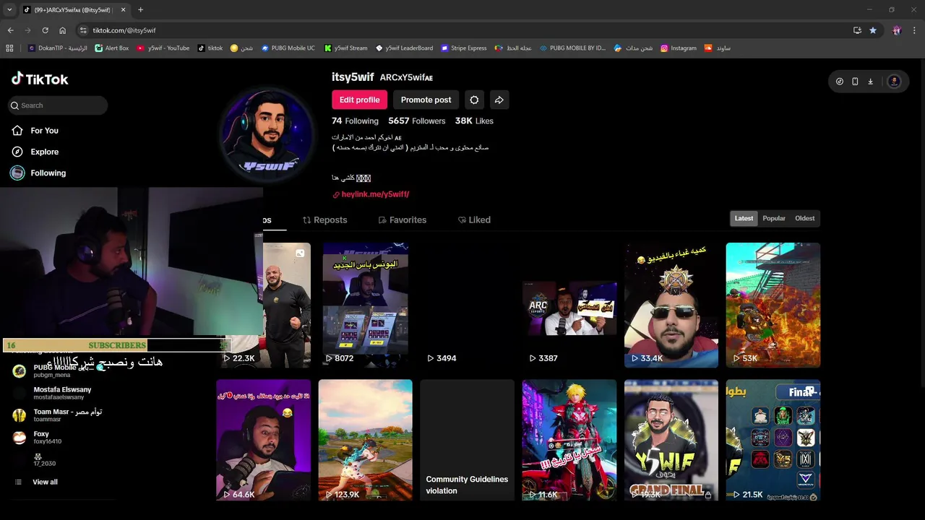Screen dimensions: 925x520
Task: Click the share profile arrow icon
Action: pos(499,100)
